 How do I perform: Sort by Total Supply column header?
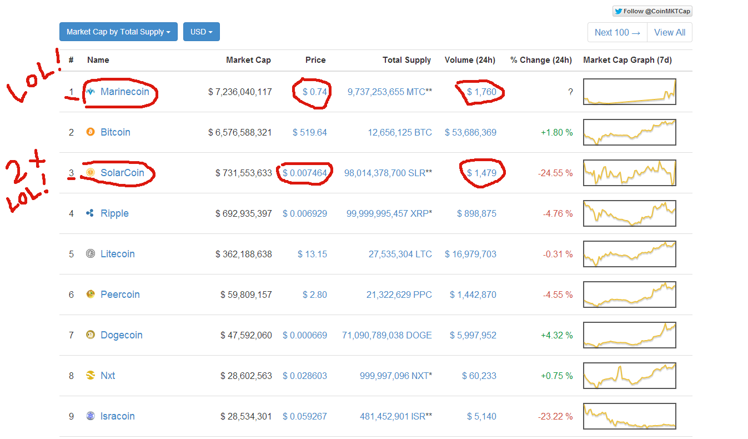tap(407, 60)
